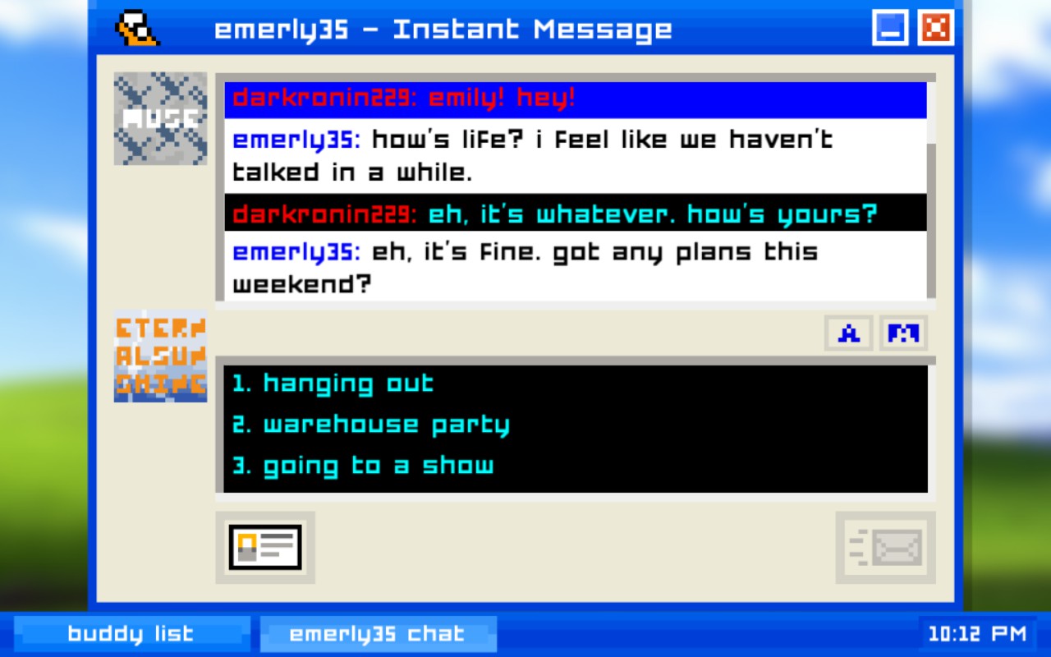Switch to the buddy list taskbar tab
This screenshot has width=1051, height=657.
click(131, 634)
